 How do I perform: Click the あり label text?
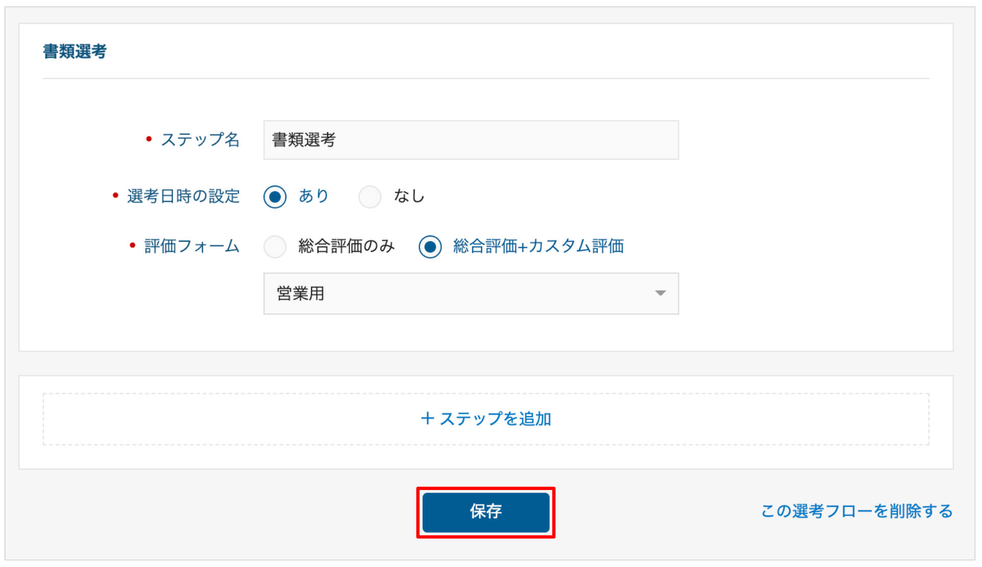313,196
